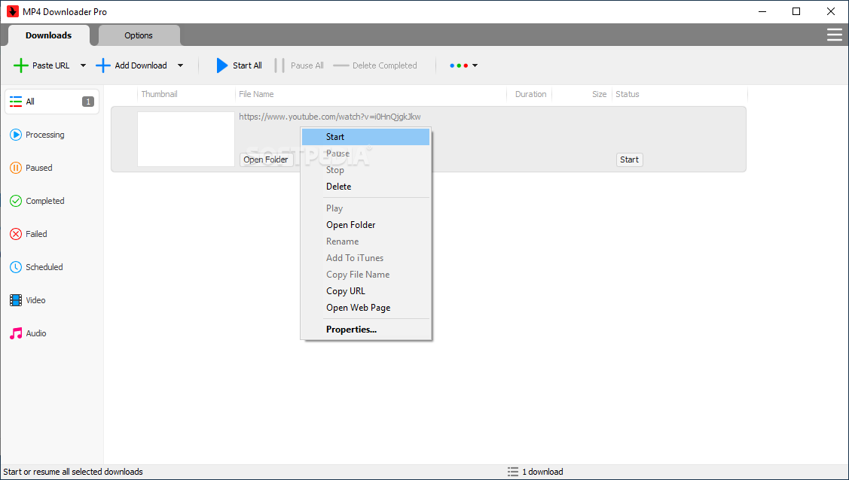The width and height of the screenshot is (849, 480).
Task: Click the Delete Completed label
Action: click(x=384, y=65)
